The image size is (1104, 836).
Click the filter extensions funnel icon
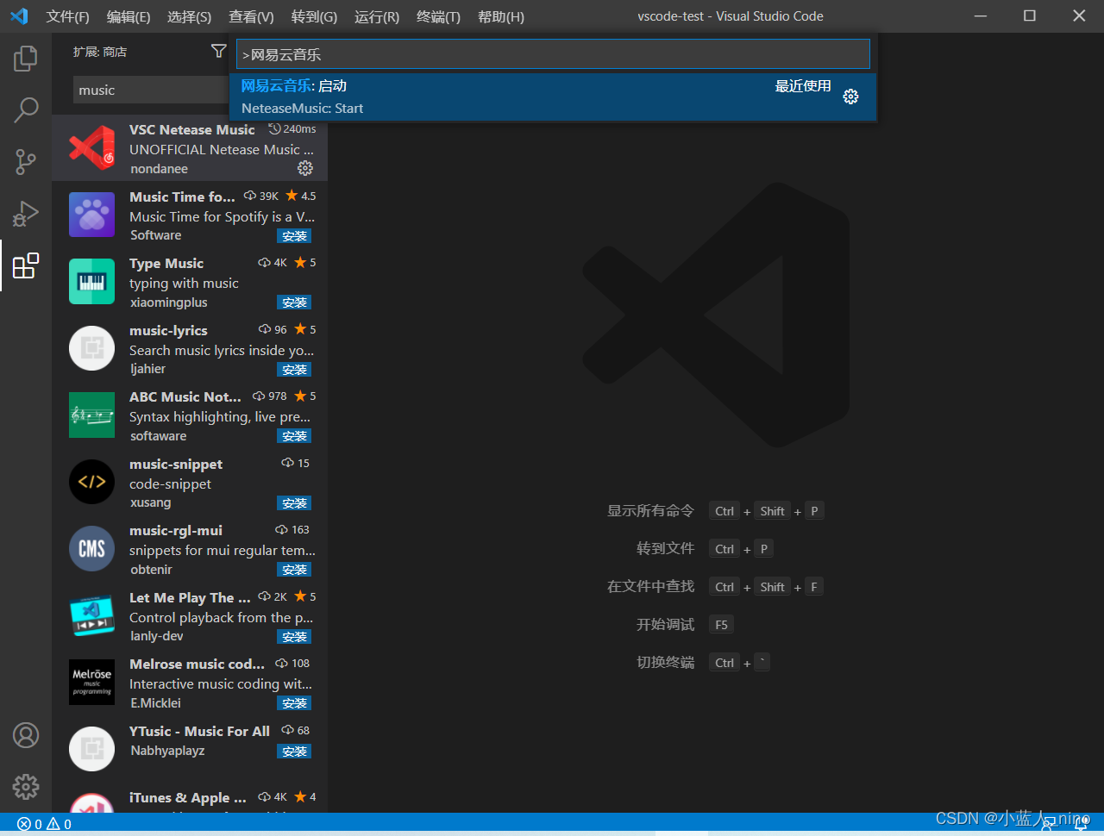pyautogui.click(x=219, y=52)
